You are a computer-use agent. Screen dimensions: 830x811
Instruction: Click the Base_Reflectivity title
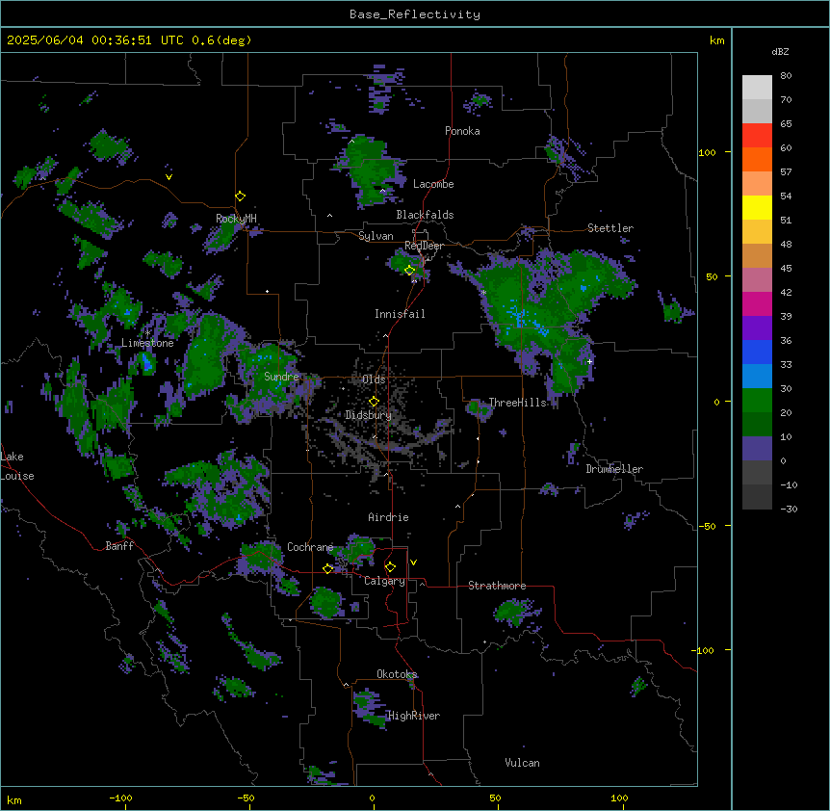[x=415, y=14]
